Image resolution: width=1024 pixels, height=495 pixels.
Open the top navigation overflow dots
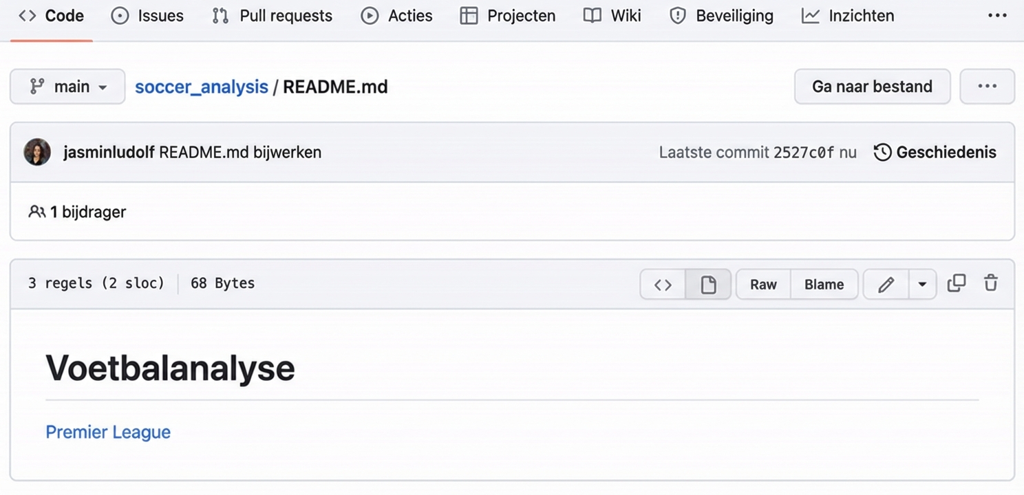point(997,16)
